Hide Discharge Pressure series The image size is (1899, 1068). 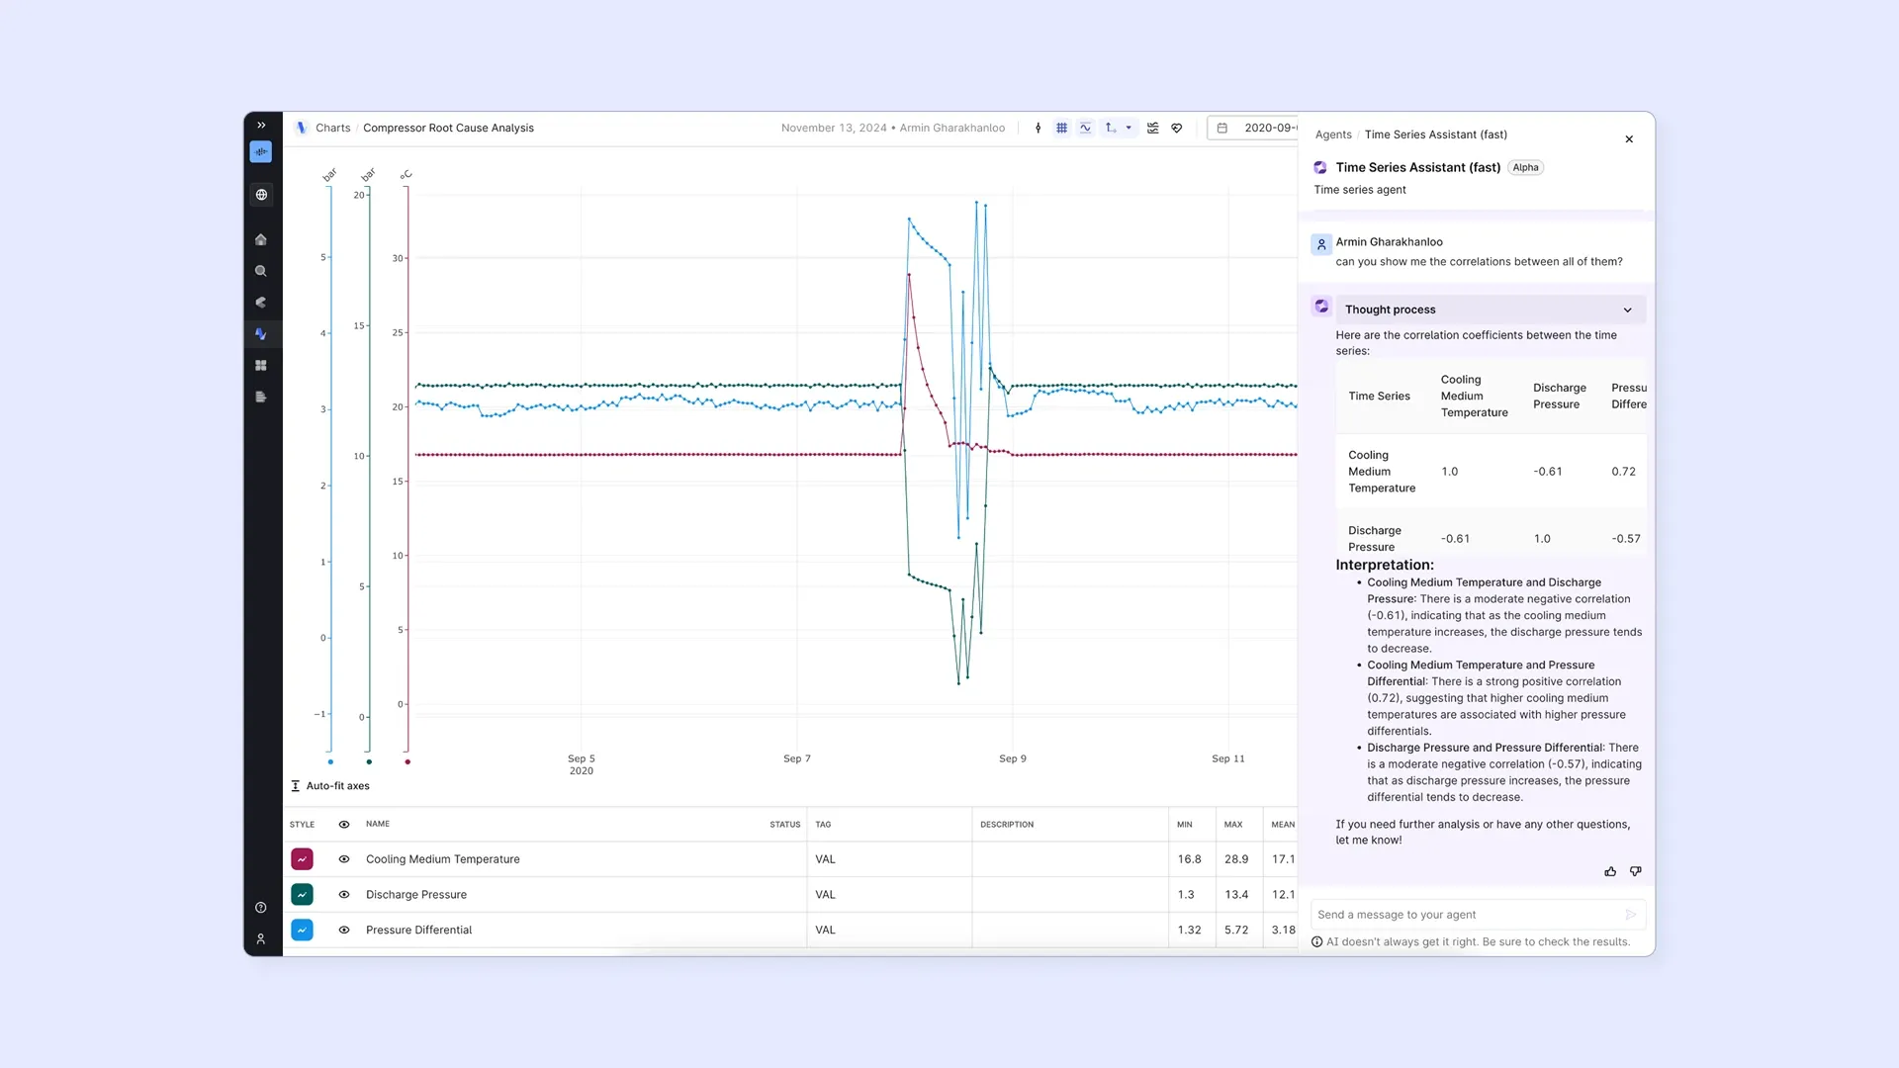(x=344, y=895)
